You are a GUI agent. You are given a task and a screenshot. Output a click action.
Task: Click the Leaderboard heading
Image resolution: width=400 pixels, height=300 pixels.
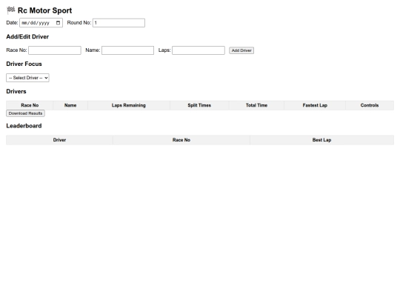point(24,126)
